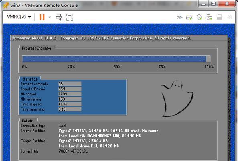Click the 'MB copied' label
The image size is (238, 161).
pyautogui.click(x=28, y=94)
